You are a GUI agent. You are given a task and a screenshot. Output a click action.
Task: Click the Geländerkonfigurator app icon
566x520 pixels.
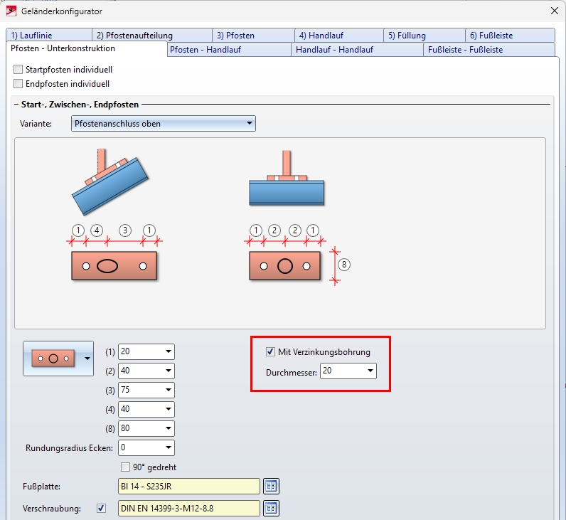11,11
